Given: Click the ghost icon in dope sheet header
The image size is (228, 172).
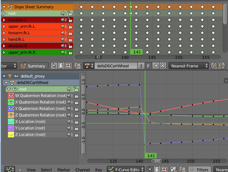Looking at the screenshot, I should tap(61, 66).
